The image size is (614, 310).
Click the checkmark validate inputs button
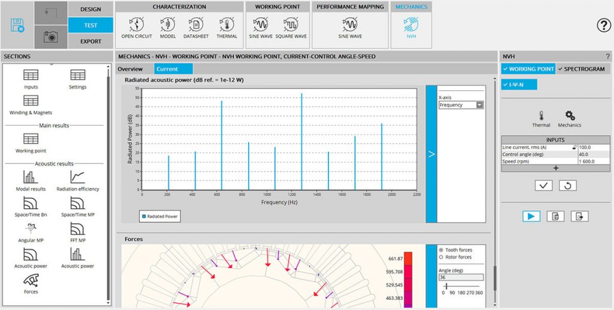[x=543, y=186]
